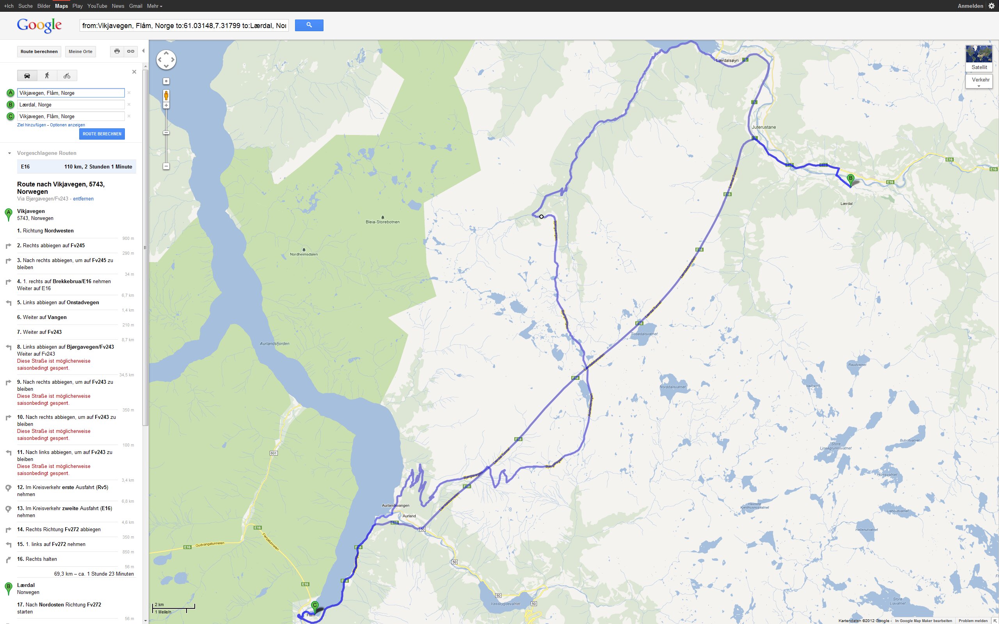This screenshot has width=999, height=624.
Task: Select the bicycling travel mode
Action: pyautogui.click(x=67, y=76)
